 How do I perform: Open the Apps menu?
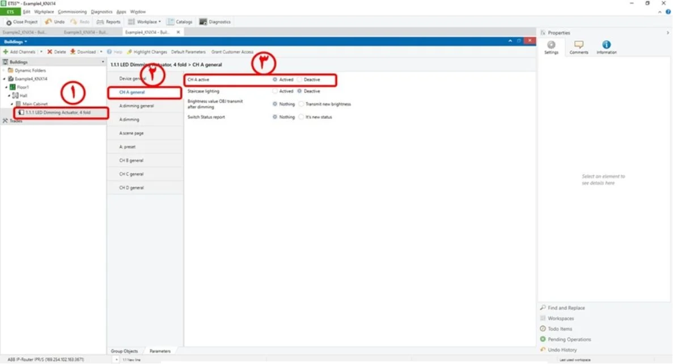point(121,11)
